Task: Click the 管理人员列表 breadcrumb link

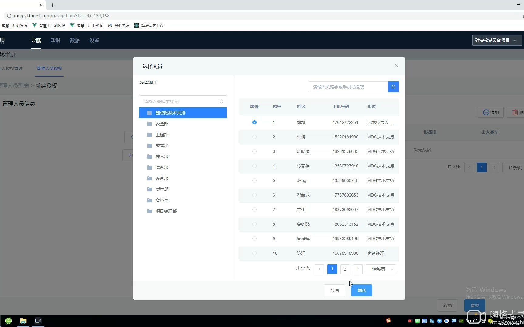Action: click(x=15, y=86)
